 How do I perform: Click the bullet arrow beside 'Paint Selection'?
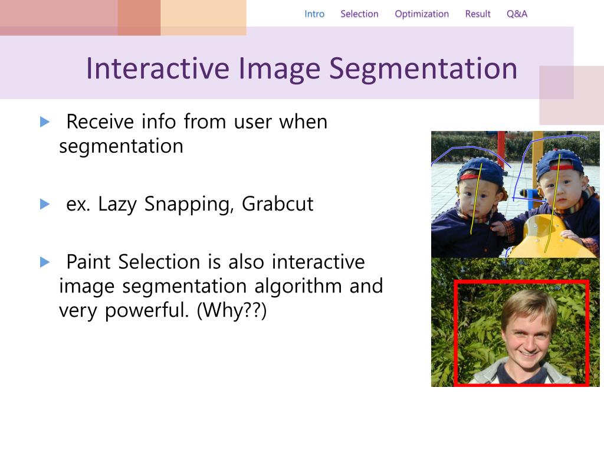pos(45,262)
